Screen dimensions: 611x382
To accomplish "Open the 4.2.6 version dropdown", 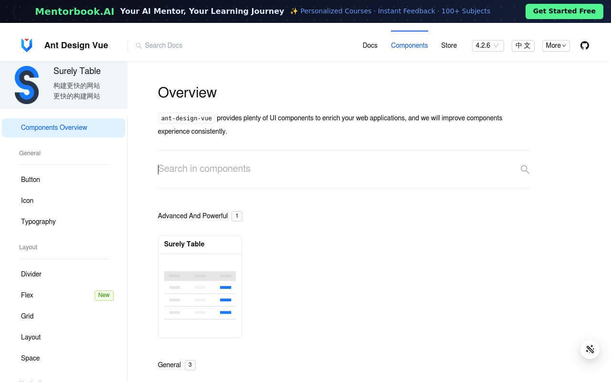I will [487, 45].
